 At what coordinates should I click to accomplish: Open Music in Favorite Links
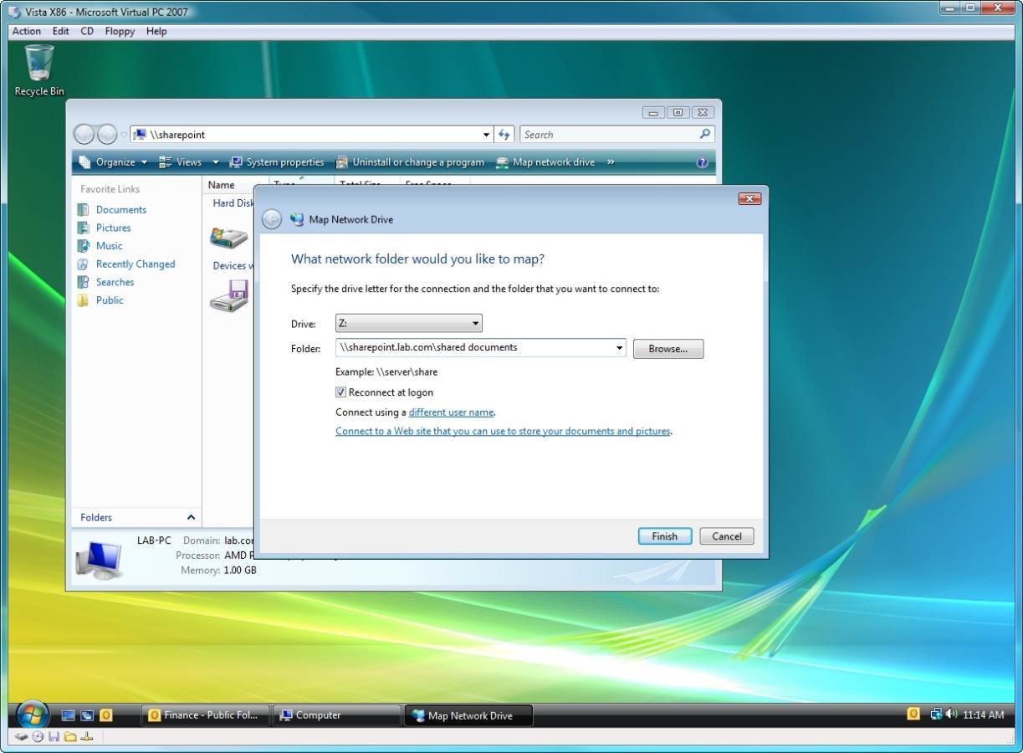(x=109, y=246)
